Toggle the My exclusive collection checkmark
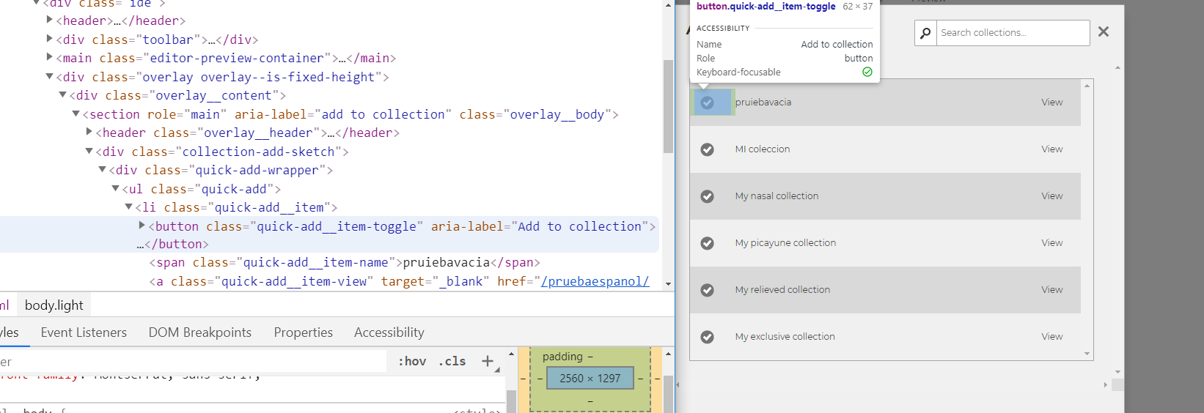This screenshot has width=1204, height=413. 708,337
